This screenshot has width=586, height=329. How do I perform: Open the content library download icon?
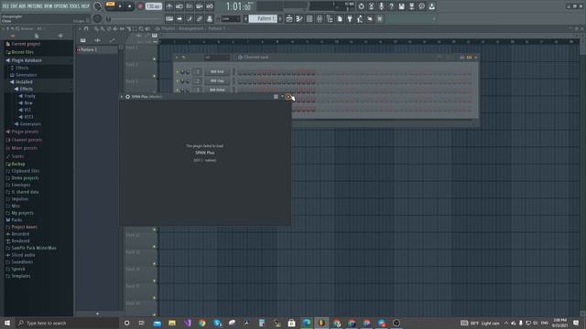[431, 6]
